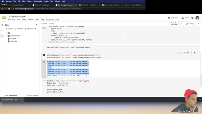
Task: Open the Chrome Bookmarks menu
Action: pos(38,1)
